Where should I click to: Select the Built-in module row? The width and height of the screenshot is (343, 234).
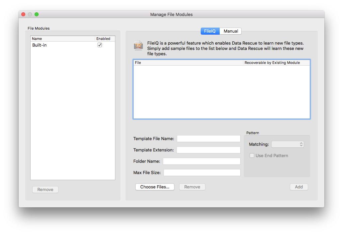pyautogui.click(x=53, y=45)
